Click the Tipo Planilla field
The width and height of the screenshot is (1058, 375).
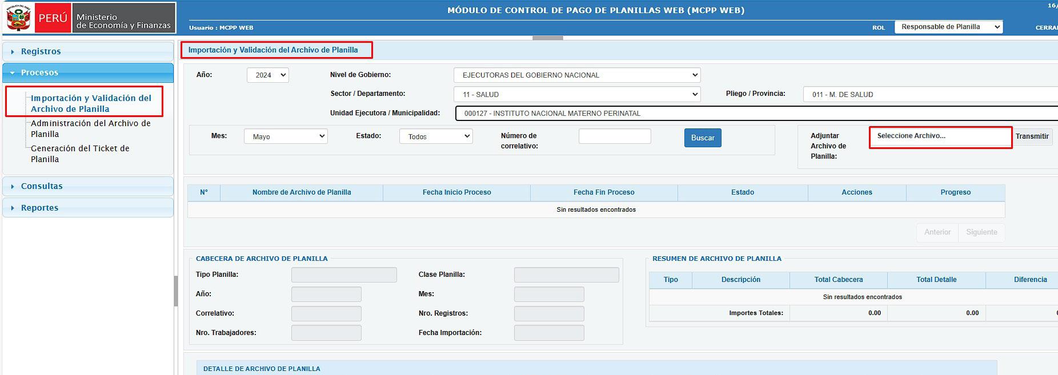coord(344,275)
